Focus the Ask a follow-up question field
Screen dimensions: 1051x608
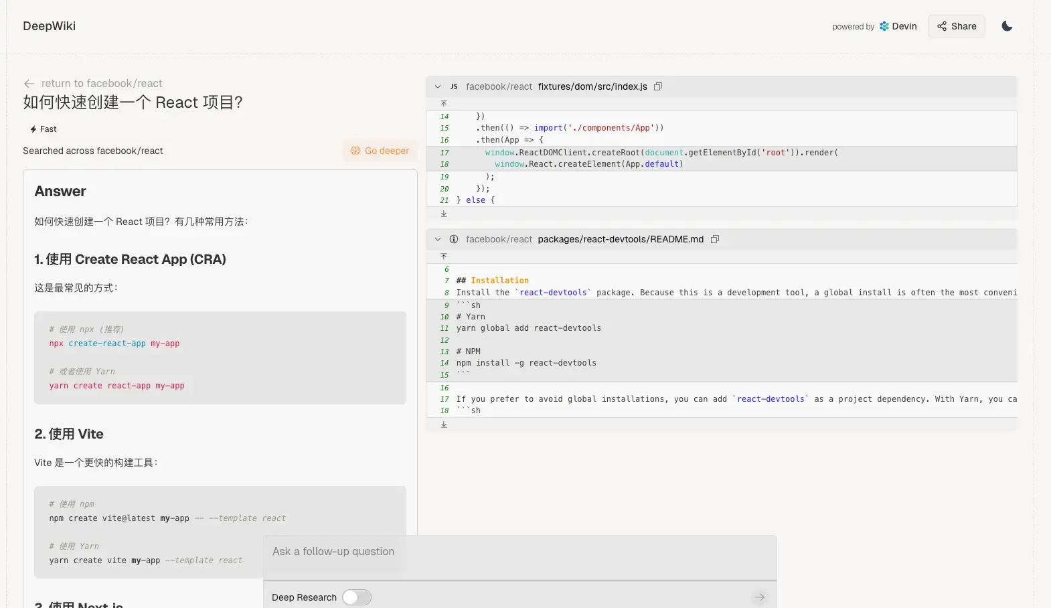[520, 557]
